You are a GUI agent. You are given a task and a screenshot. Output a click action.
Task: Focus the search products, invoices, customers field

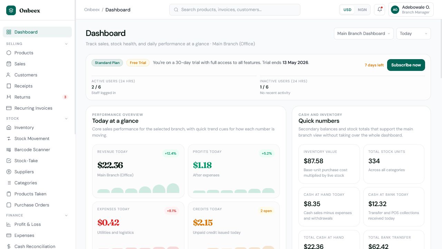click(235, 10)
